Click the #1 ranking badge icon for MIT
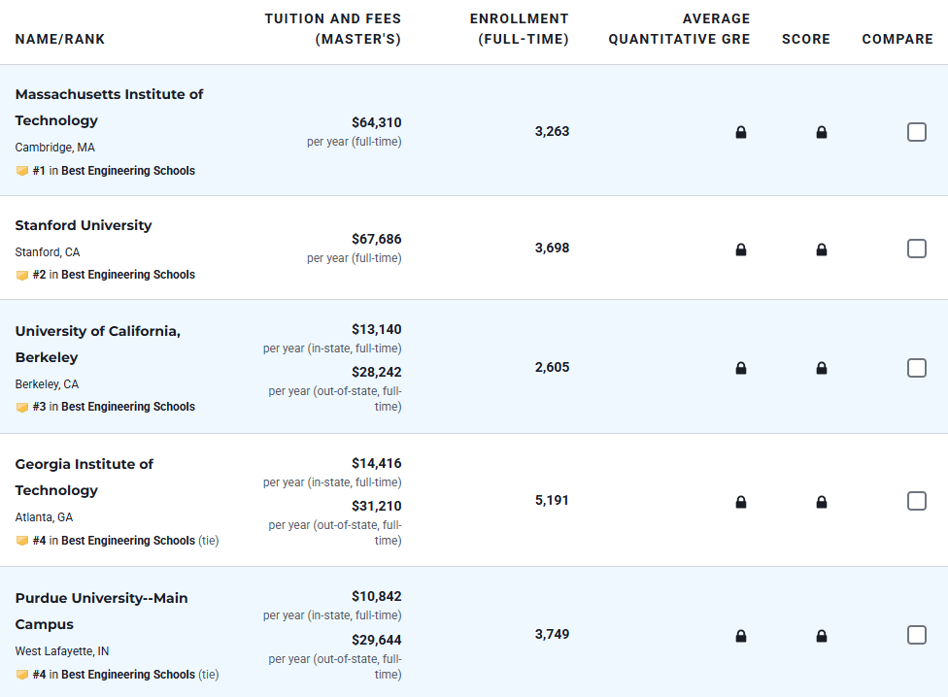 [x=22, y=171]
